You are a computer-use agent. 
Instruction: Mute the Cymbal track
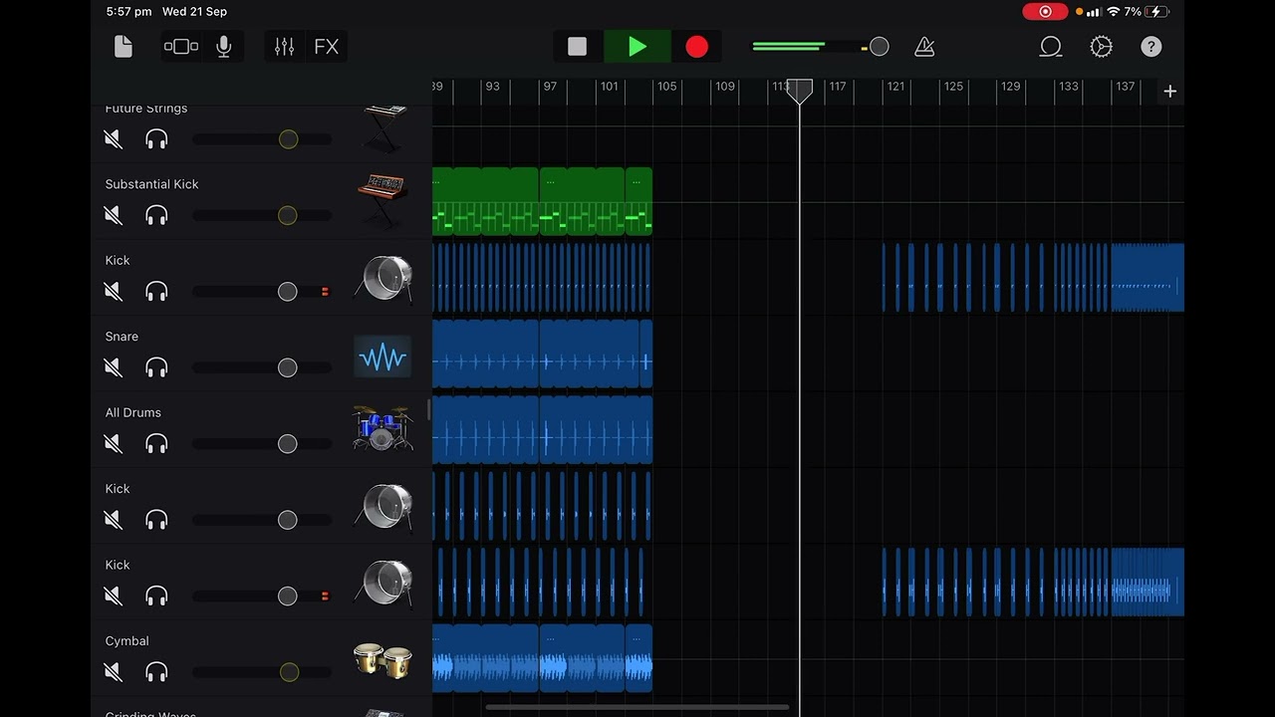pyautogui.click(x=114, y=672)
